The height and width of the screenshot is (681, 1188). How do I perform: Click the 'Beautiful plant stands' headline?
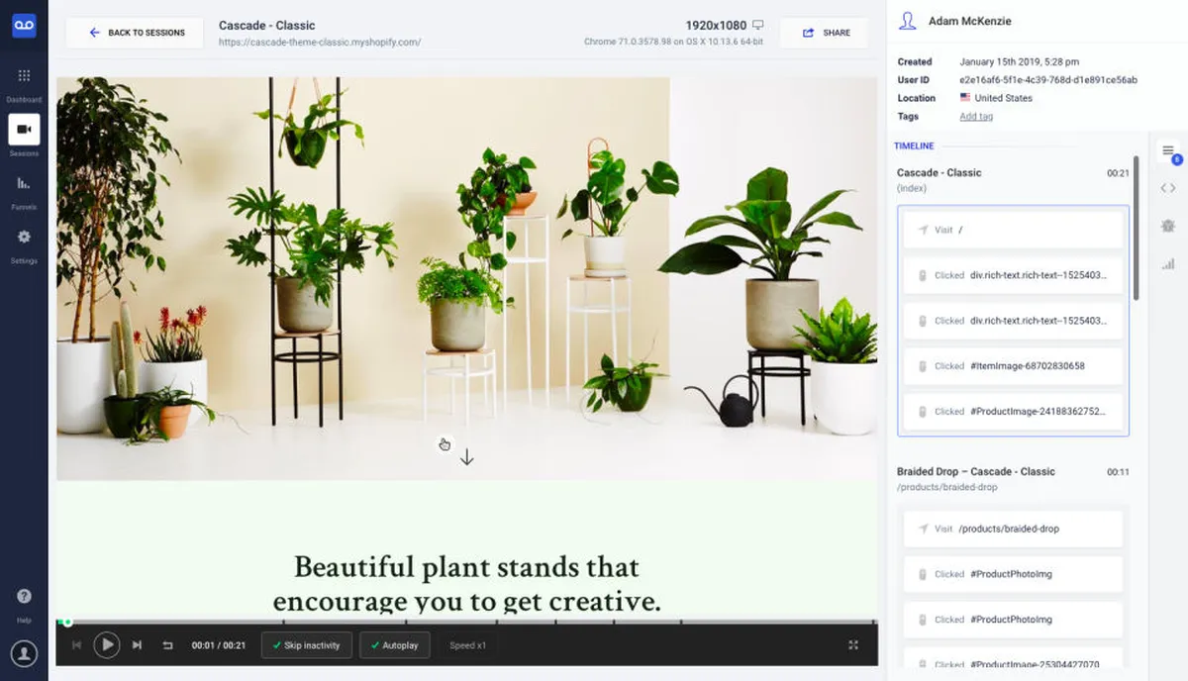click(466, 583)
